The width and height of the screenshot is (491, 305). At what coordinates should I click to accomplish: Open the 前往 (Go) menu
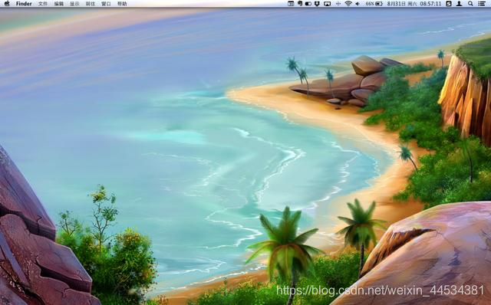click(x=91, y=4)
